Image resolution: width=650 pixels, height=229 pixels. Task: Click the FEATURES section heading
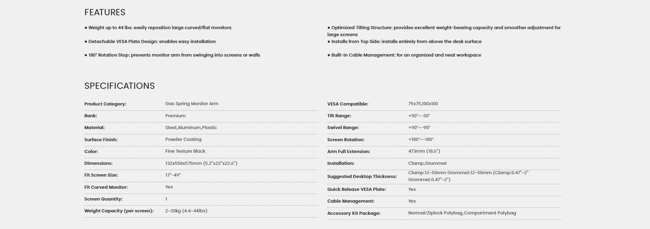(105, 12)
